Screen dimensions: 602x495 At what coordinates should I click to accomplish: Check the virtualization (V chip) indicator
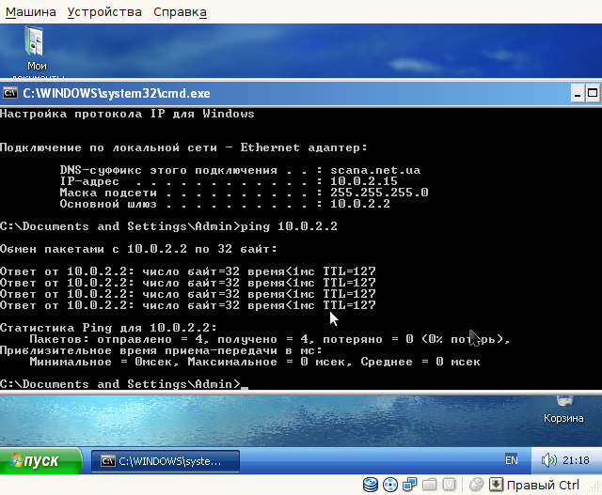click(449, 485)
